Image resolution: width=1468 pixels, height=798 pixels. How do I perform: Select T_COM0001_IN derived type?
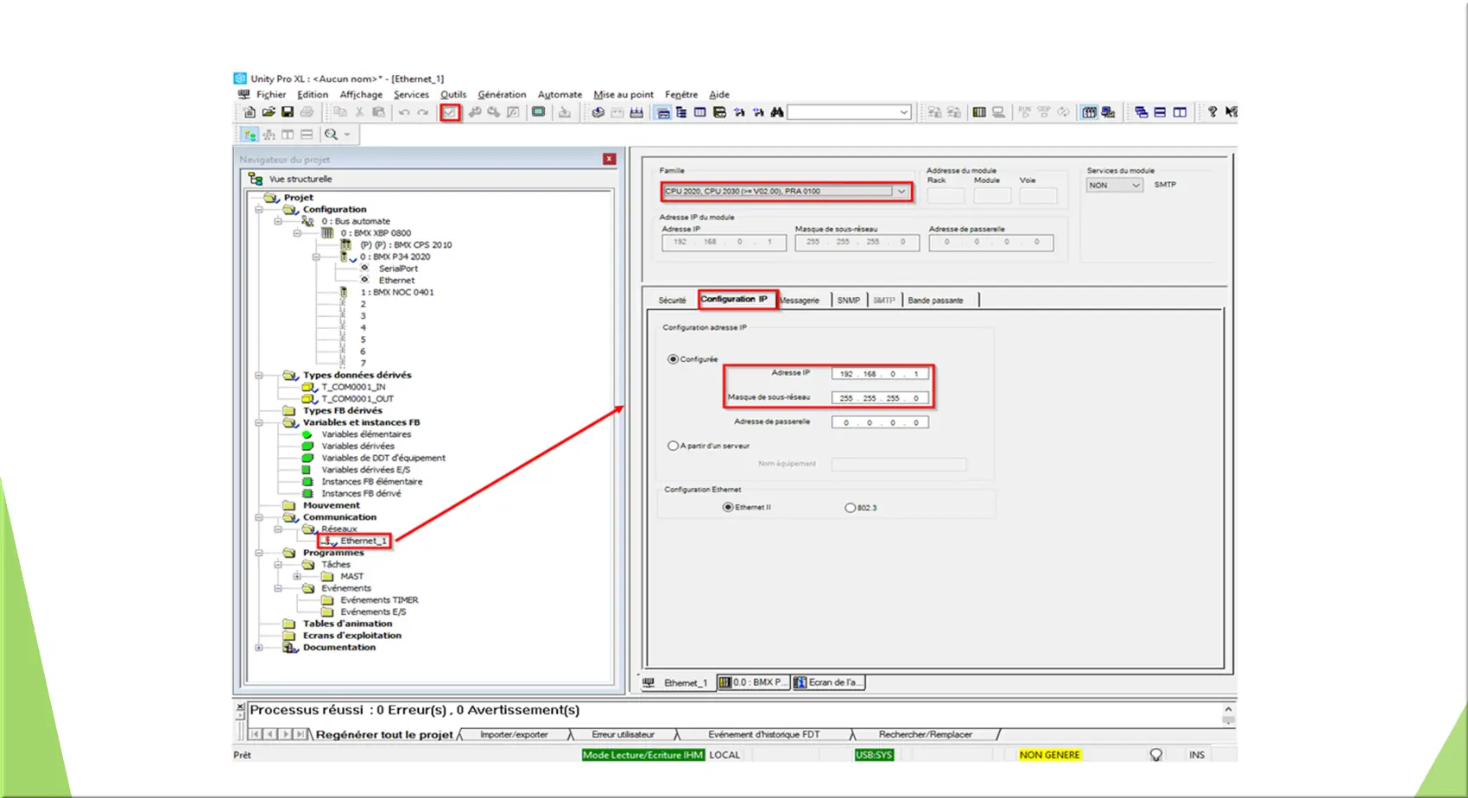point(353,388)
